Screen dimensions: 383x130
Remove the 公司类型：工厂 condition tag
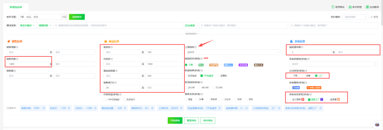click(x=279, y=108)
